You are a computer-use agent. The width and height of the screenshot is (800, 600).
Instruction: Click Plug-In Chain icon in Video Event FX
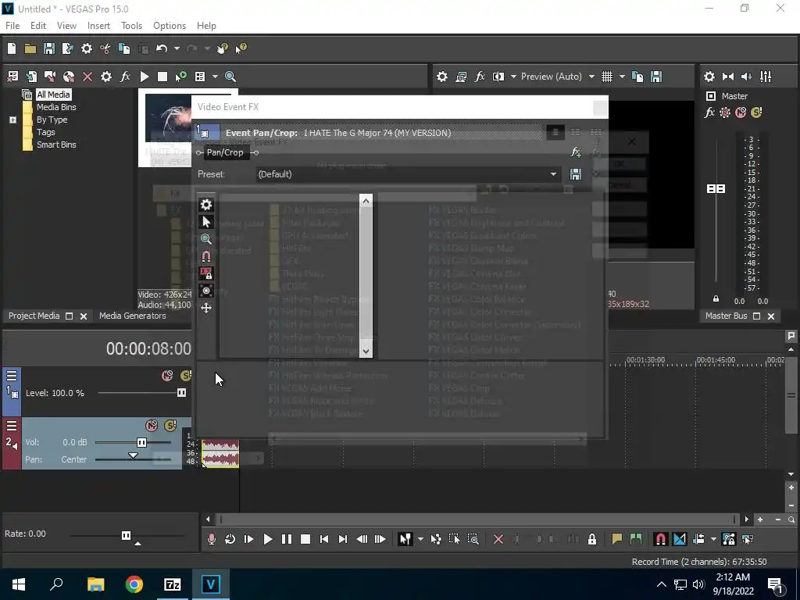pyautogui.click(x=576, y=152)
